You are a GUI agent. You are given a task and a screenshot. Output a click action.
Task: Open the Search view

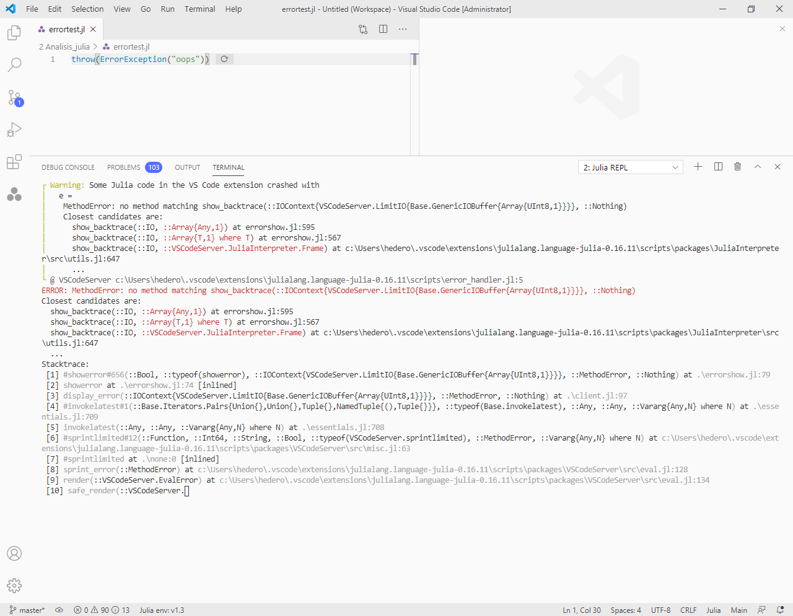[14, 64]
